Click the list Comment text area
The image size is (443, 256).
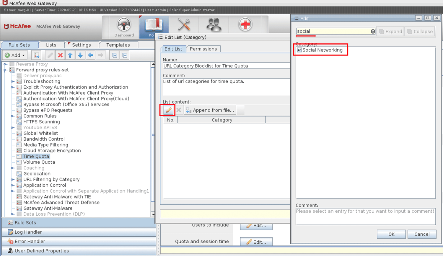(227, 87)
